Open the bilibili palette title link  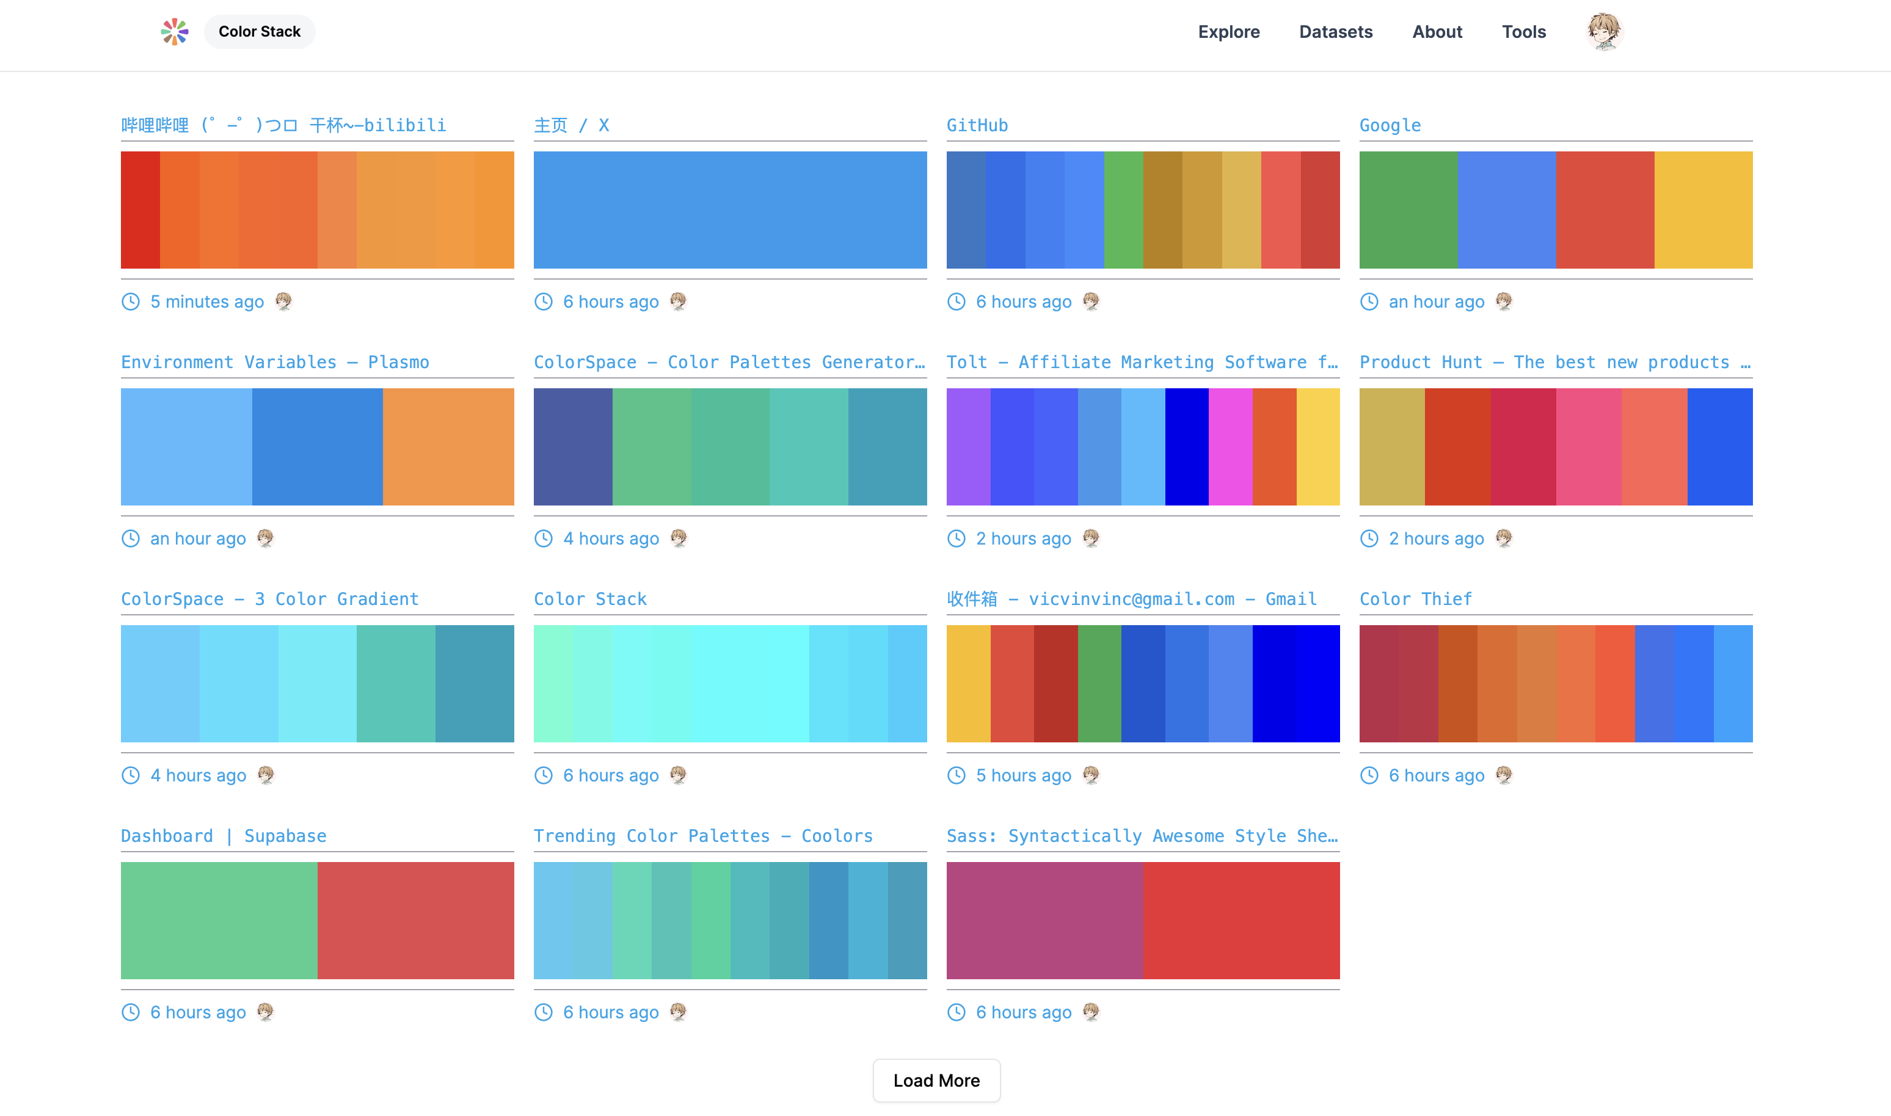(283, 126)
